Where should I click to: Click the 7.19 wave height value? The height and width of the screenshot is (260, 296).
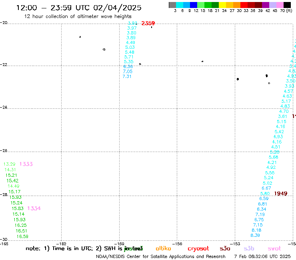(x=260, y=214)
